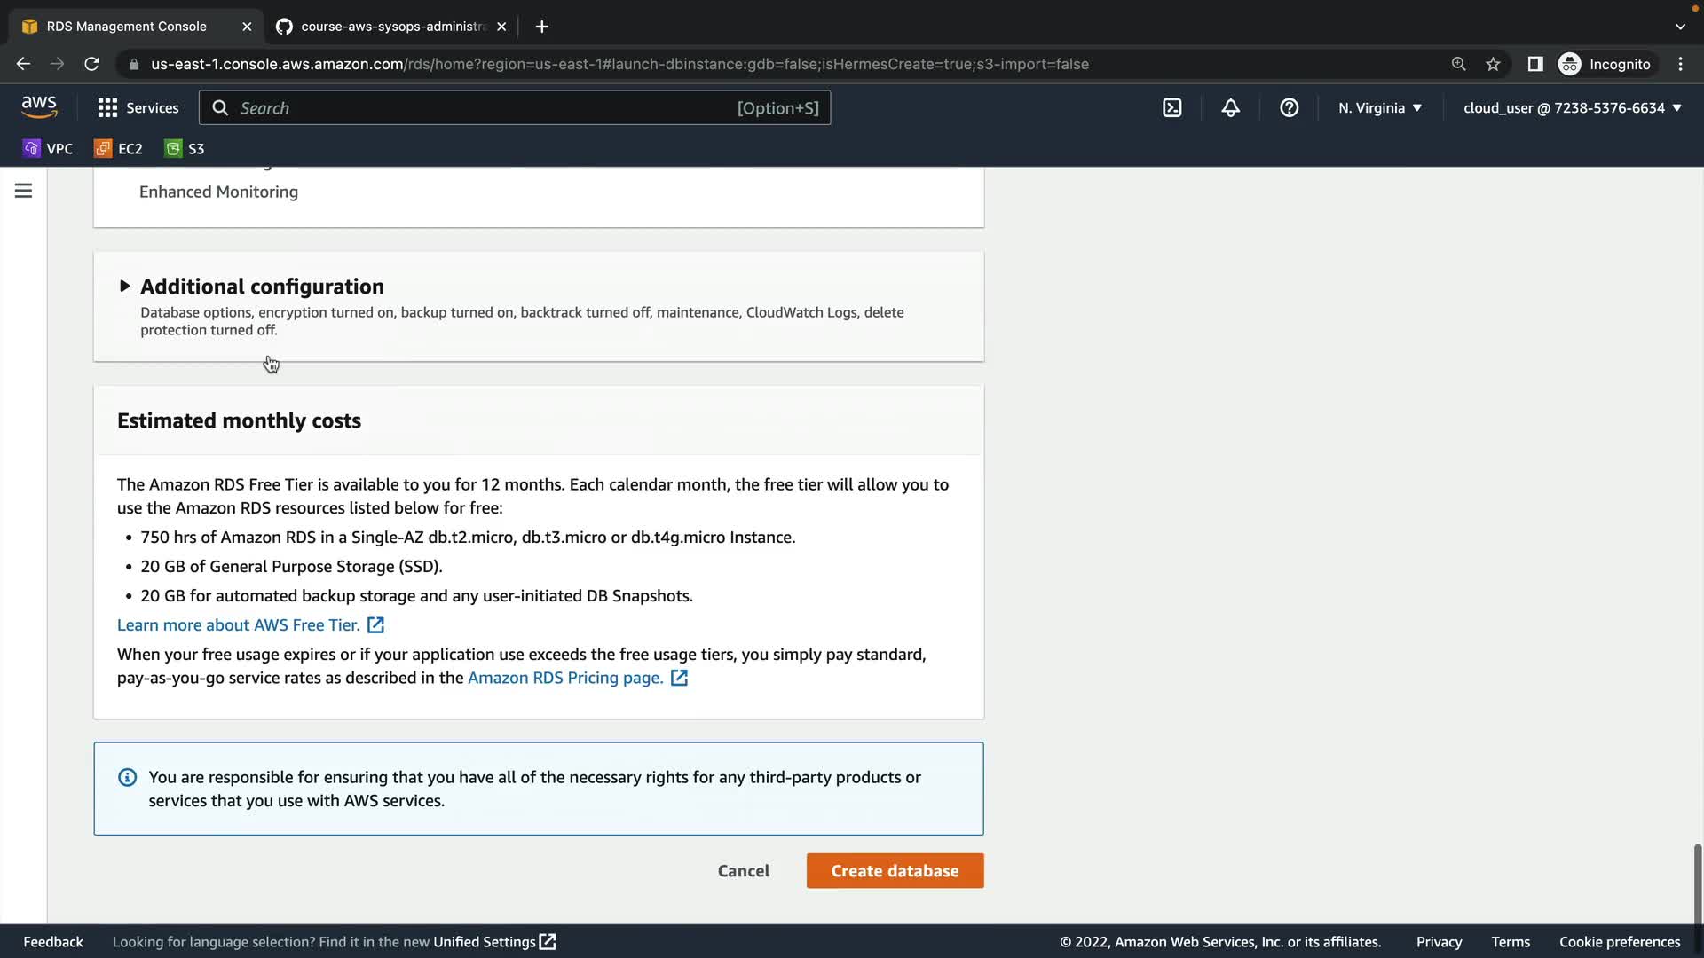Click the AWS logo home icon
The width and height of the screenshot is (1704, 958).
(x=39, y=106)
